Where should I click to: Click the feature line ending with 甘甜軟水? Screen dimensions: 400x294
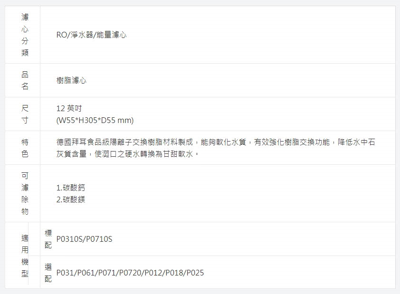click(x=126, y=154)
